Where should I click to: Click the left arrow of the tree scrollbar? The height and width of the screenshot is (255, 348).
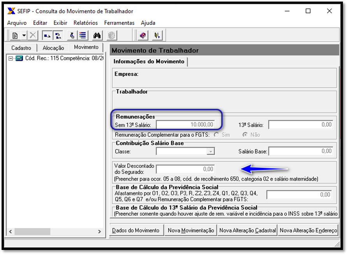[11, 232]
